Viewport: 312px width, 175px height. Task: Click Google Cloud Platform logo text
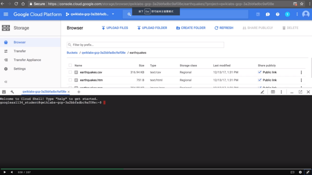(x=37, y=14)
